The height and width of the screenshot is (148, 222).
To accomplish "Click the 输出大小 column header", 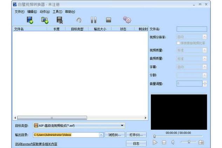I will [x=100, y=29].
